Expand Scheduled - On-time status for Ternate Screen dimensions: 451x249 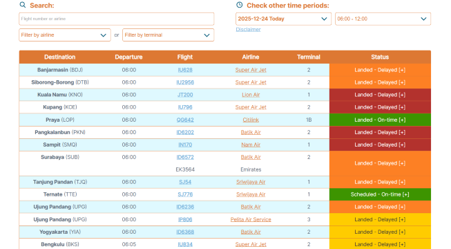[x=380, y=194]
